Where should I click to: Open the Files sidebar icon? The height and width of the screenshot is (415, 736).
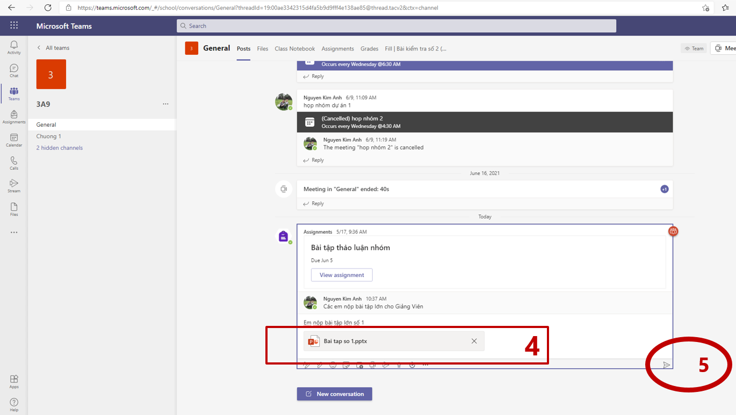click(14, 209)
